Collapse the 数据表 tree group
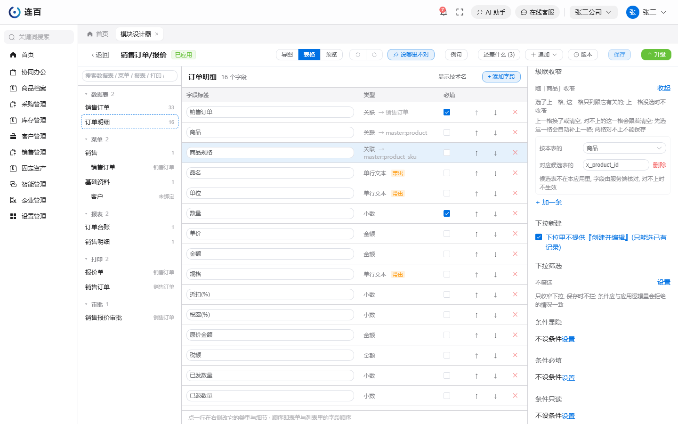678x424 pixels. tap(86, 94)
